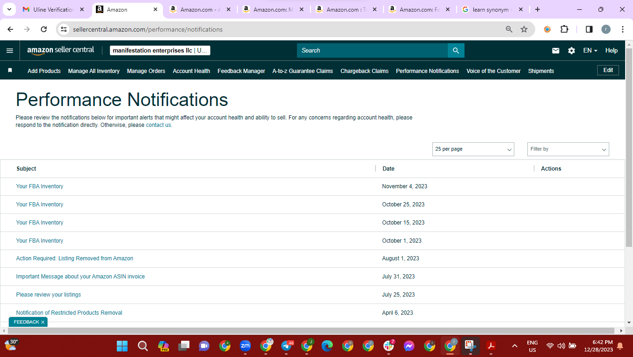Screen dimensions: 633x357
Task: Follow the contact us link
Action: point(158,125)
